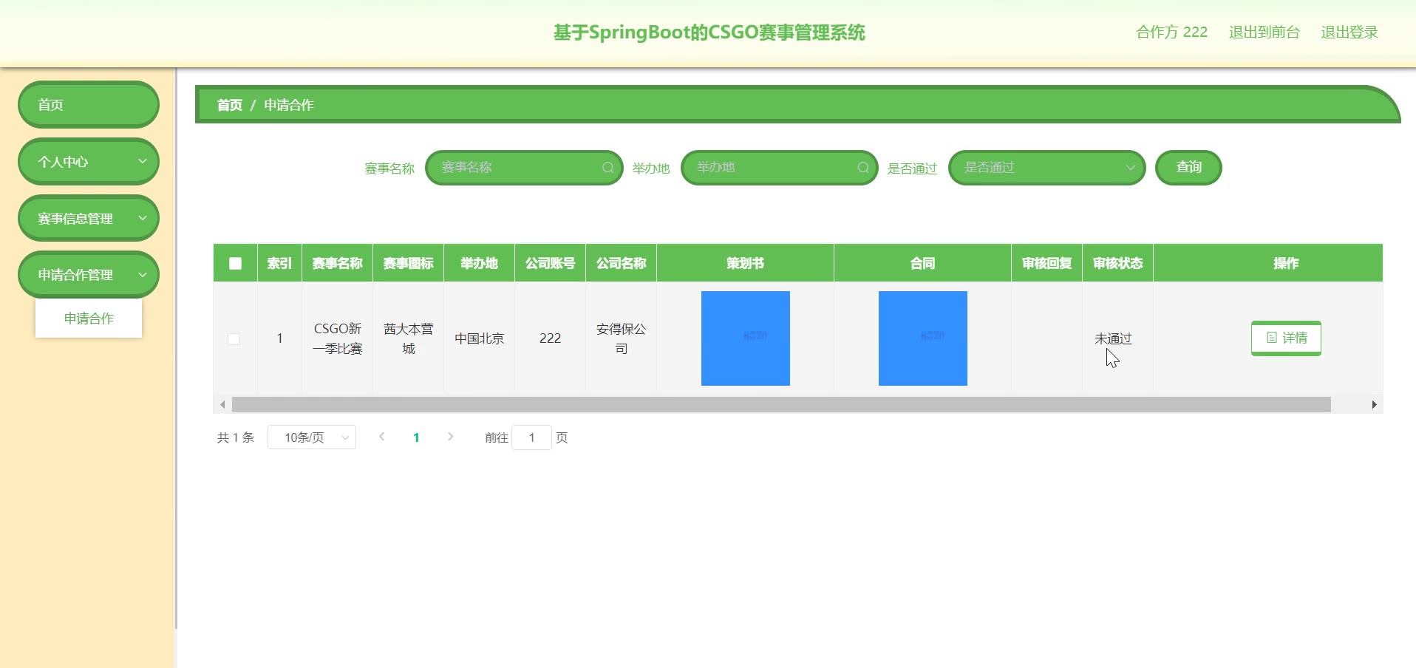The width and height of the screenshot is (1416, 668).
Task: Click the 中国北京 location cell
Action: pos(479,338)
